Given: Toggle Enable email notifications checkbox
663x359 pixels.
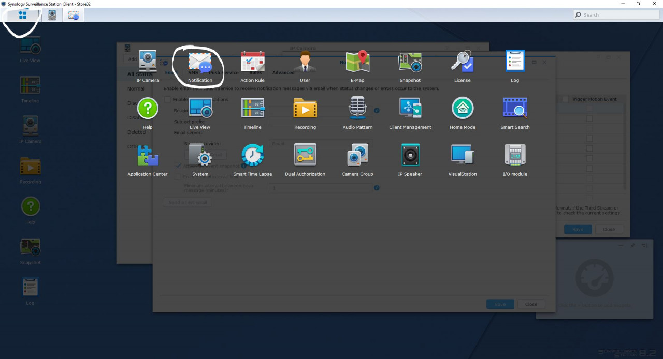Looking at the screenshot, I should (167, 99).
